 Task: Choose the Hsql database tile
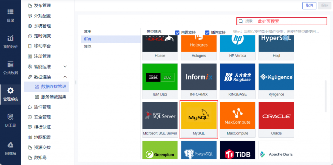coord(276,48)
